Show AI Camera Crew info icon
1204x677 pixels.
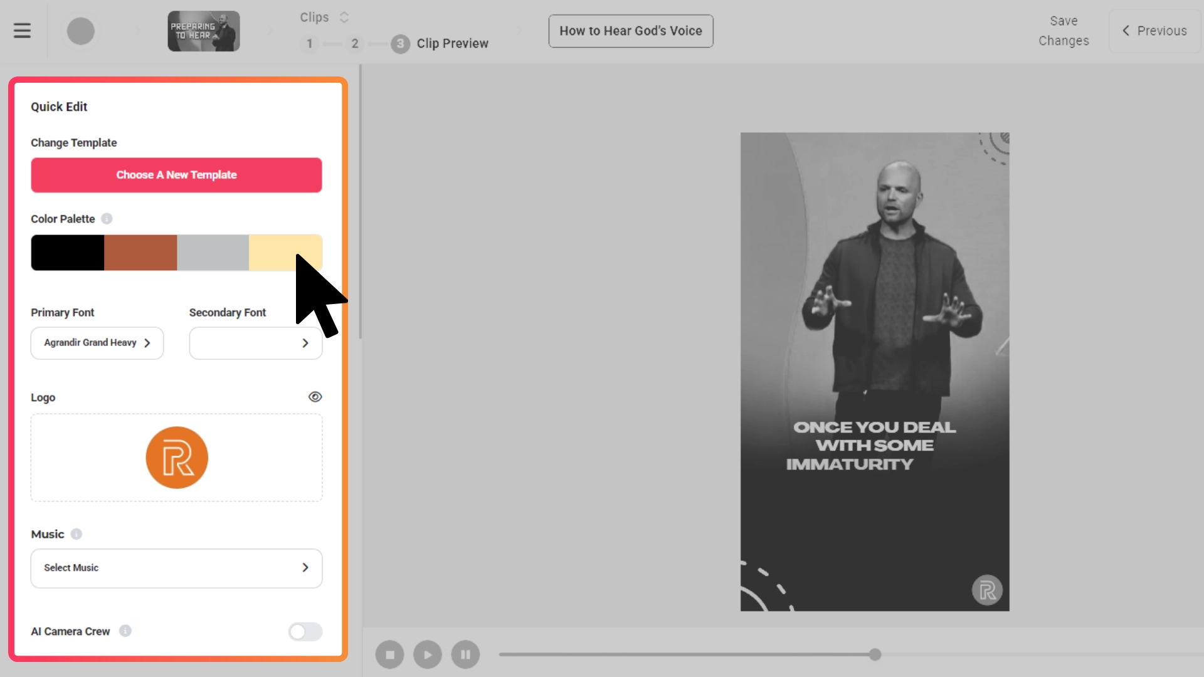tap(125, 631)
